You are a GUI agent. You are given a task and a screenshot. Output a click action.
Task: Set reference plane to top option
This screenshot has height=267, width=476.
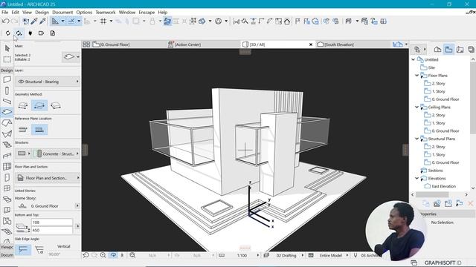[x=23, y=130]
